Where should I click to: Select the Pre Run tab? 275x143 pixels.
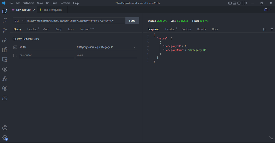(x=87, y=29)
